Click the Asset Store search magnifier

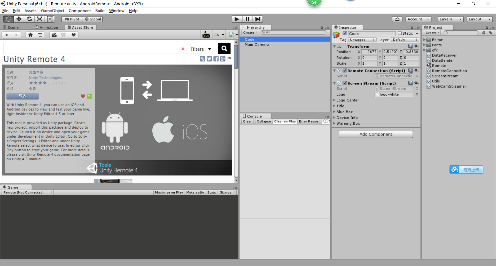click(x=224, y=48)
